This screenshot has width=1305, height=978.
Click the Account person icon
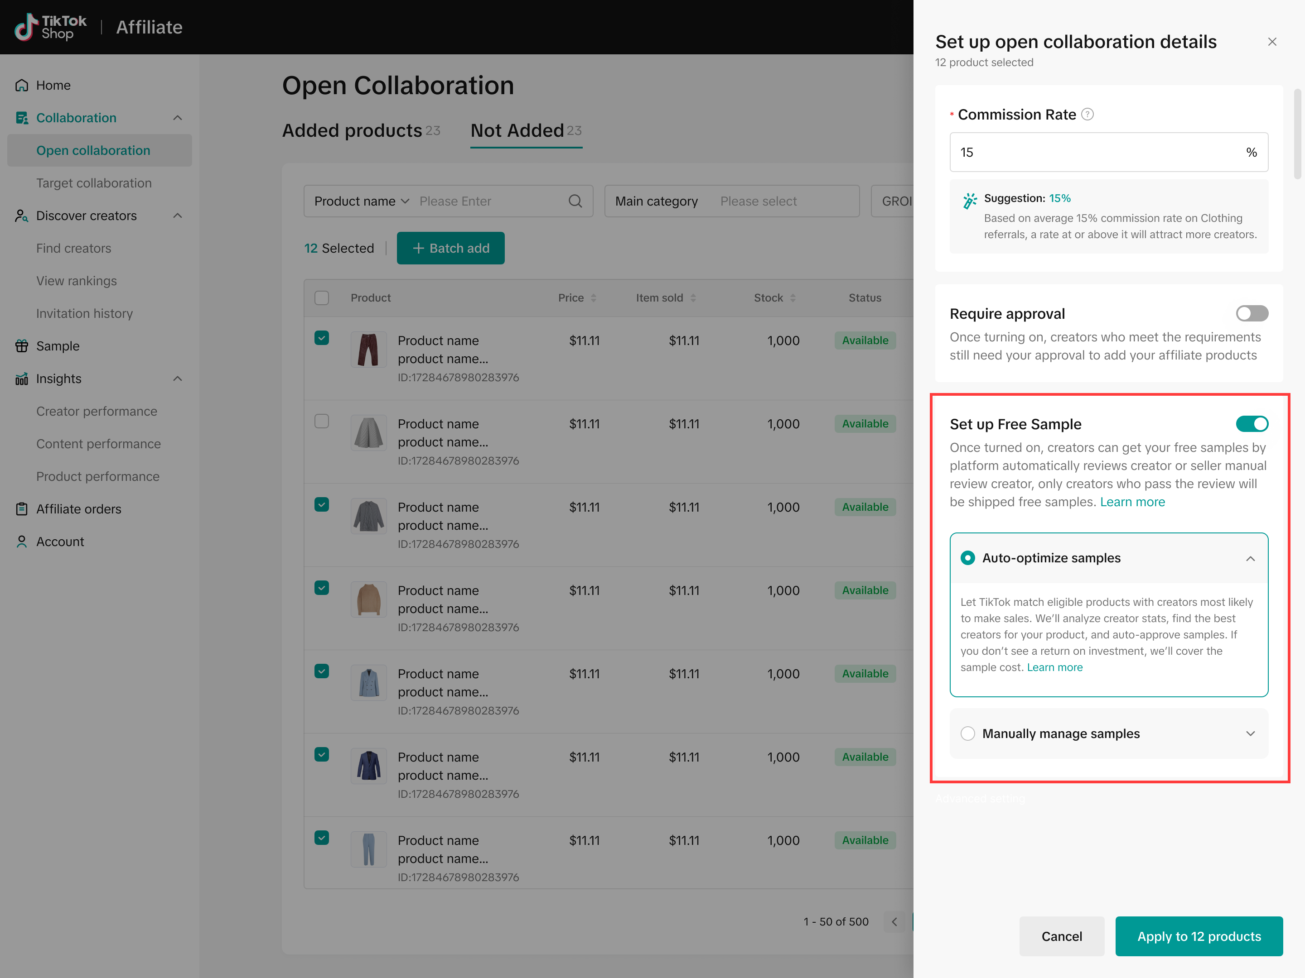(x=22, y=541)
